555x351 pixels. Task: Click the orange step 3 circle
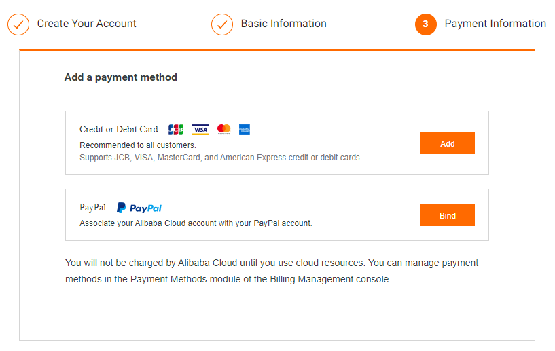[x=425, y=24]
